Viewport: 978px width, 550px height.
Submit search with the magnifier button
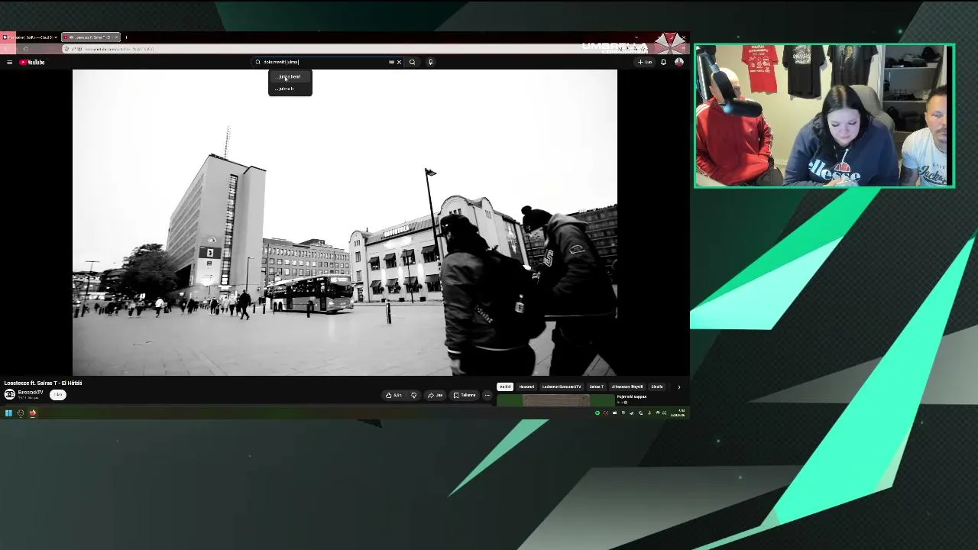coord(413,62)
